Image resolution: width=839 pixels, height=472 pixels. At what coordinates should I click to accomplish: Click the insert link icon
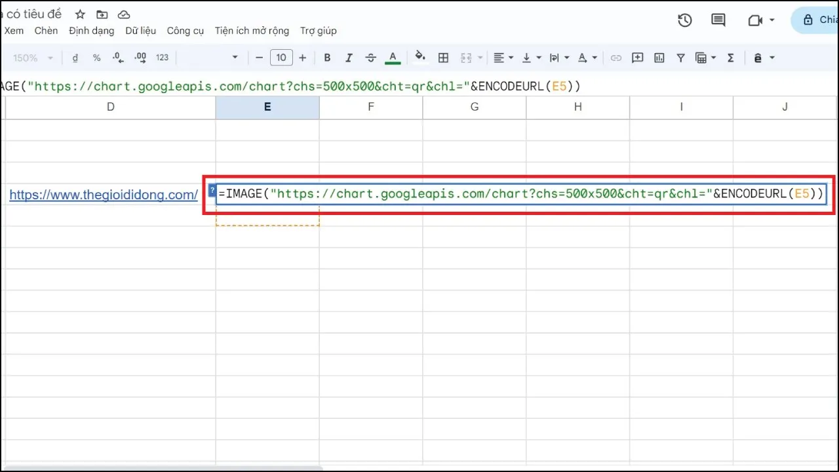click(615, 58)
